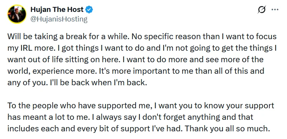Click the closing "Thank you all so much."

pyautogui.click(x=227, y=129)
